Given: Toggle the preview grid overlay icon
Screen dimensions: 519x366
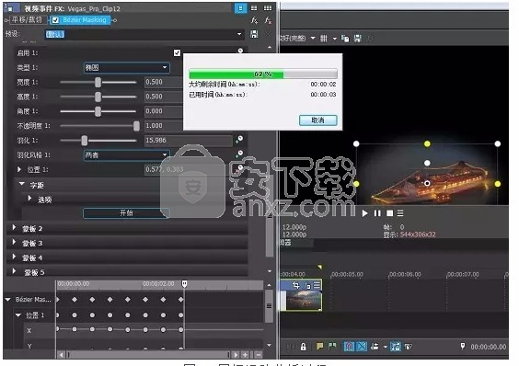Looking at the screenshot, I should click(323, 39).
